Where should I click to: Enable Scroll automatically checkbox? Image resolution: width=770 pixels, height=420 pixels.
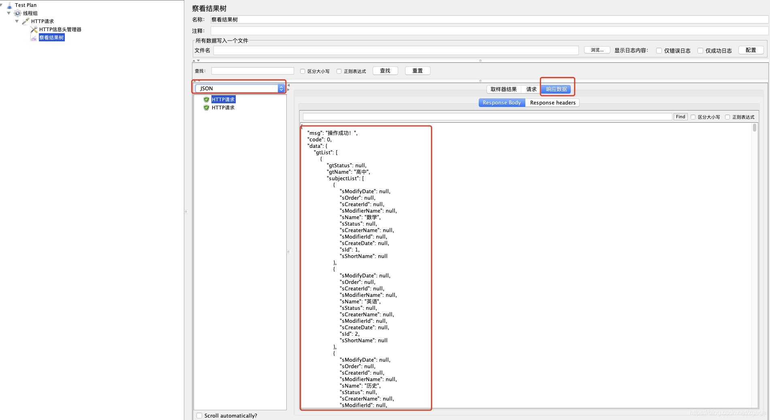[x=199, y=416]
